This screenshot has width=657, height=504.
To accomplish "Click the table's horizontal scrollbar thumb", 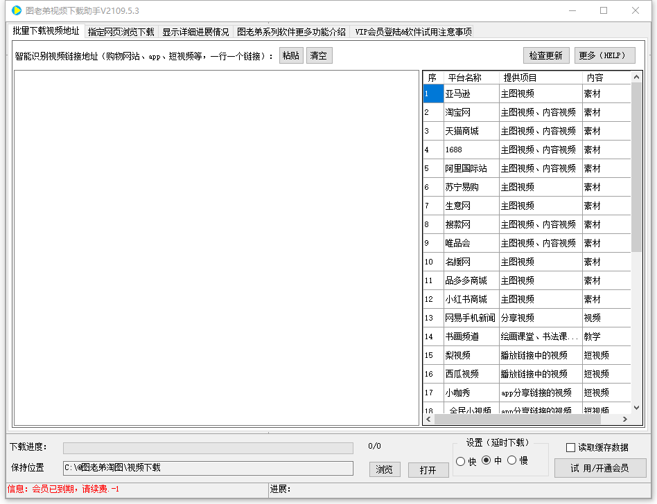I will (x=518, y=419).
